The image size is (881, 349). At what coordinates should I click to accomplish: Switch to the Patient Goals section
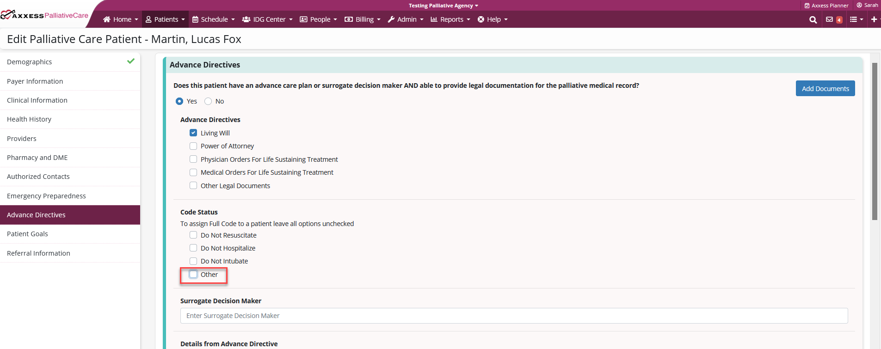(28, 234)
